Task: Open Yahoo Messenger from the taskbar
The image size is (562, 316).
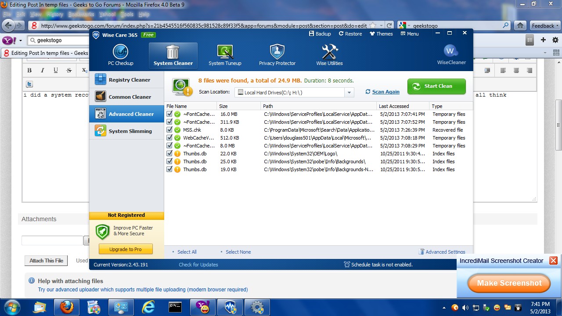Action: (203, 307)
